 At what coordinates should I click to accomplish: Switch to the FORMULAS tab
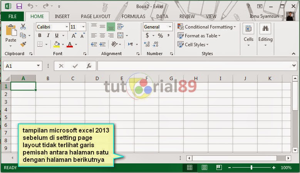click(133, 17)
